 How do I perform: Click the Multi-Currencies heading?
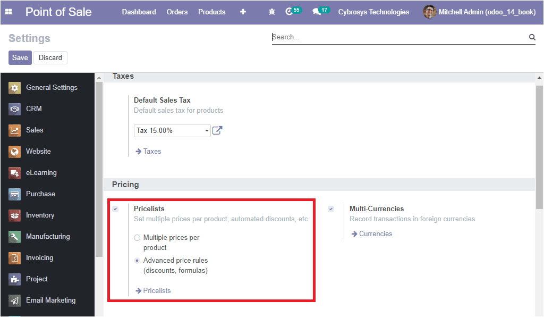point(377,209)
